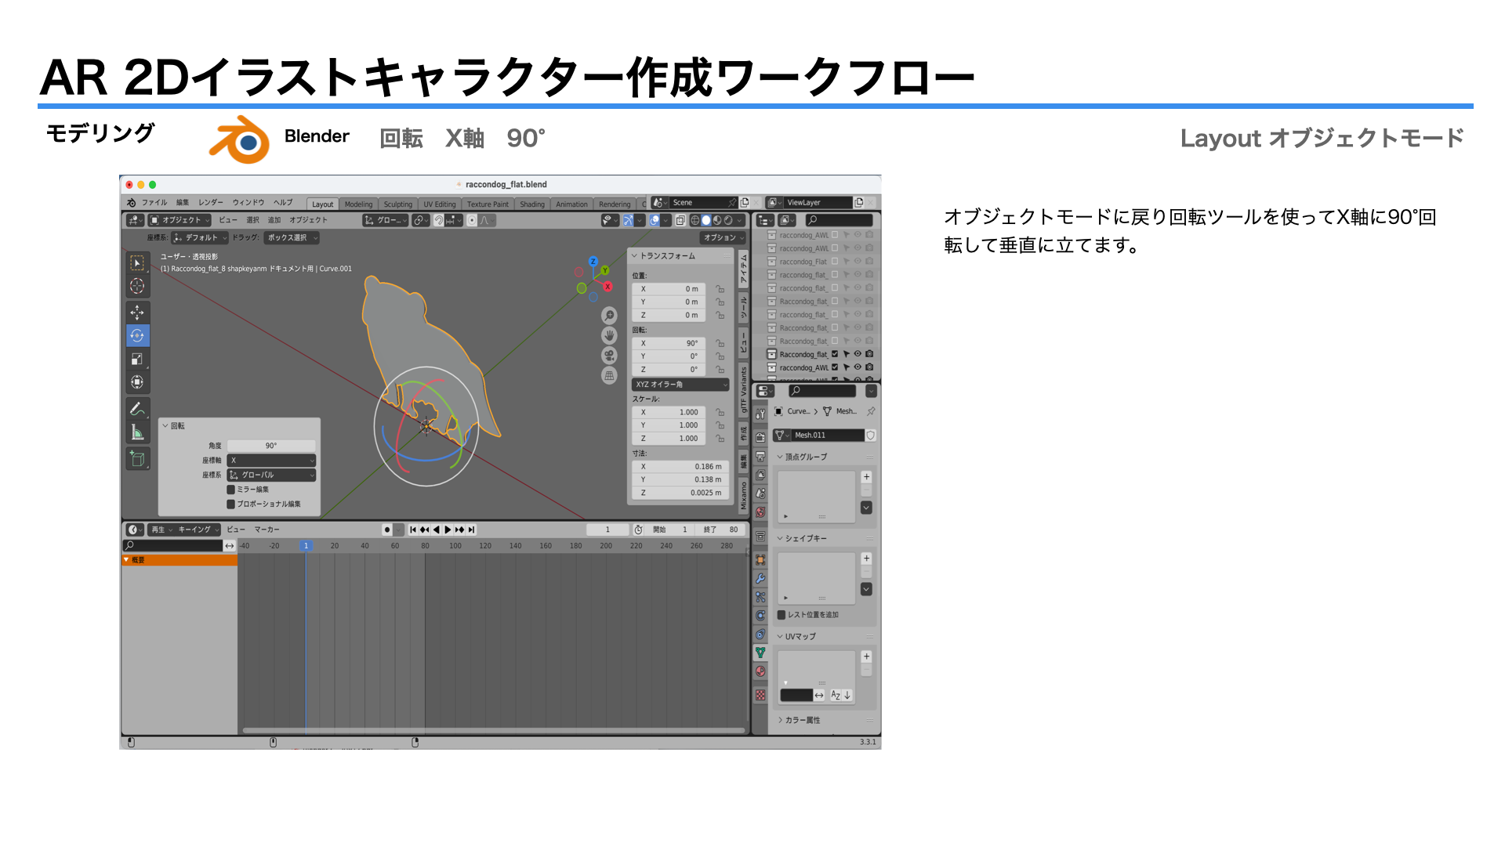The image size is (1505, 846).
Task: Switch to the Modeling workspace tab
Action: [x=358, y=204]
